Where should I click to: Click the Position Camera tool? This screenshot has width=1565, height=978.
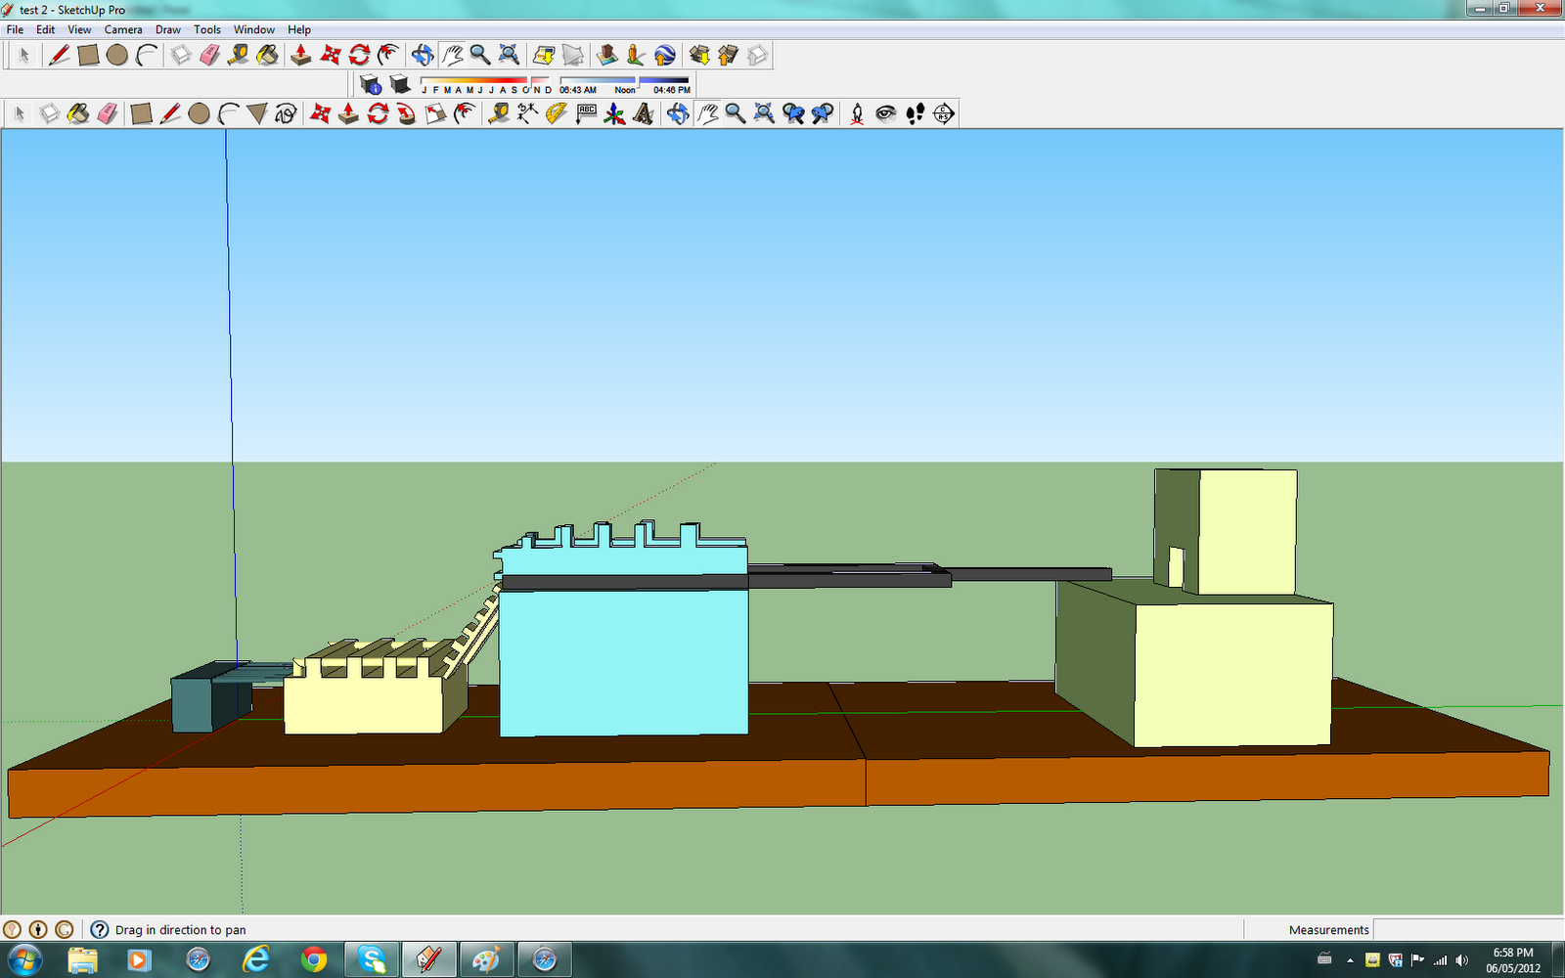click(x=857, y=114)
